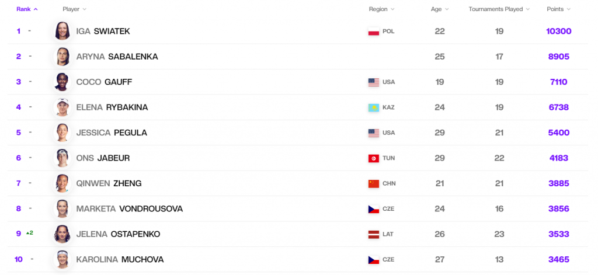Image resolution: width=598 pixels, height=275 pixels.
Task: Click Iga Swiatek's player avatar
Action: (62, 31)
